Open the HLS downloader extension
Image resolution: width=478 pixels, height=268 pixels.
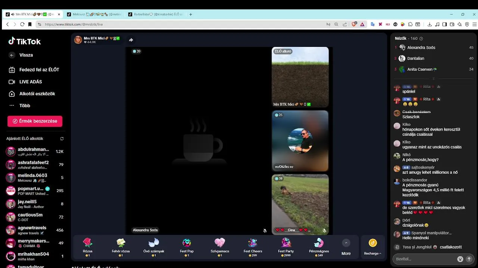[388, 24]
